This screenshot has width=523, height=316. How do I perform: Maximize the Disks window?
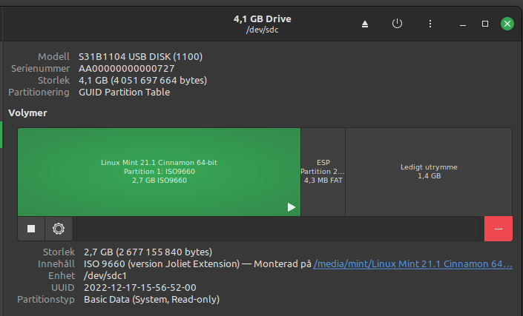point(485,24)
